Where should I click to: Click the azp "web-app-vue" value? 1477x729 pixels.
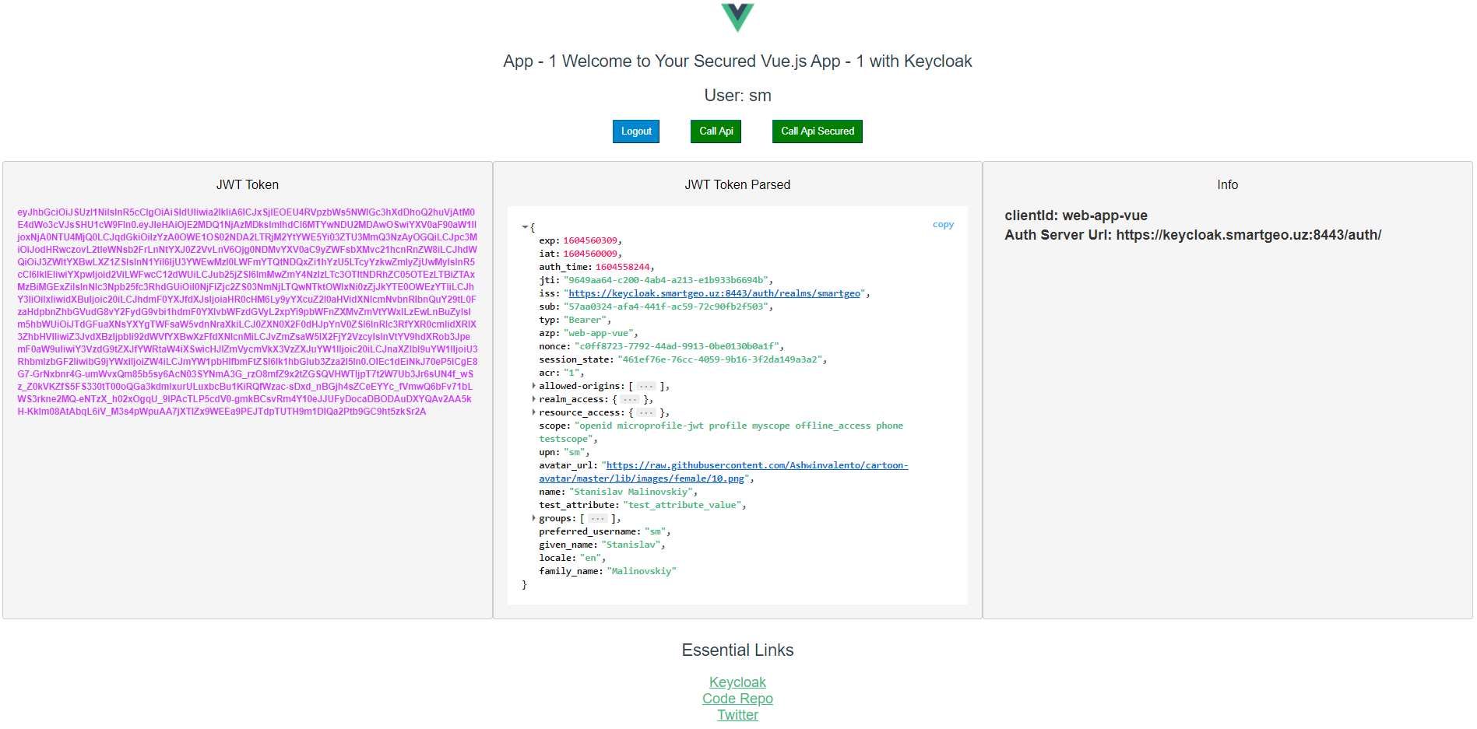point(598,333)
